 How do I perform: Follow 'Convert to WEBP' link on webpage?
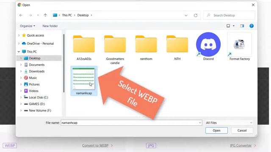pos(95,145)
